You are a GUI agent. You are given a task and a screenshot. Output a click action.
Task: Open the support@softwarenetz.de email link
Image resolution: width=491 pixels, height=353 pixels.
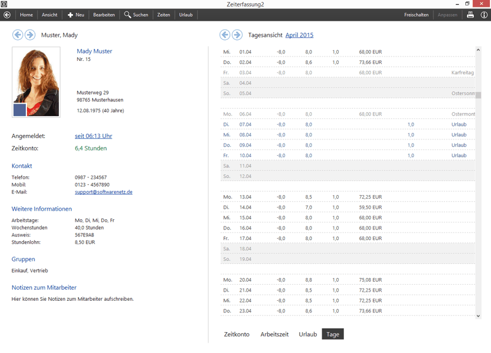104,192
